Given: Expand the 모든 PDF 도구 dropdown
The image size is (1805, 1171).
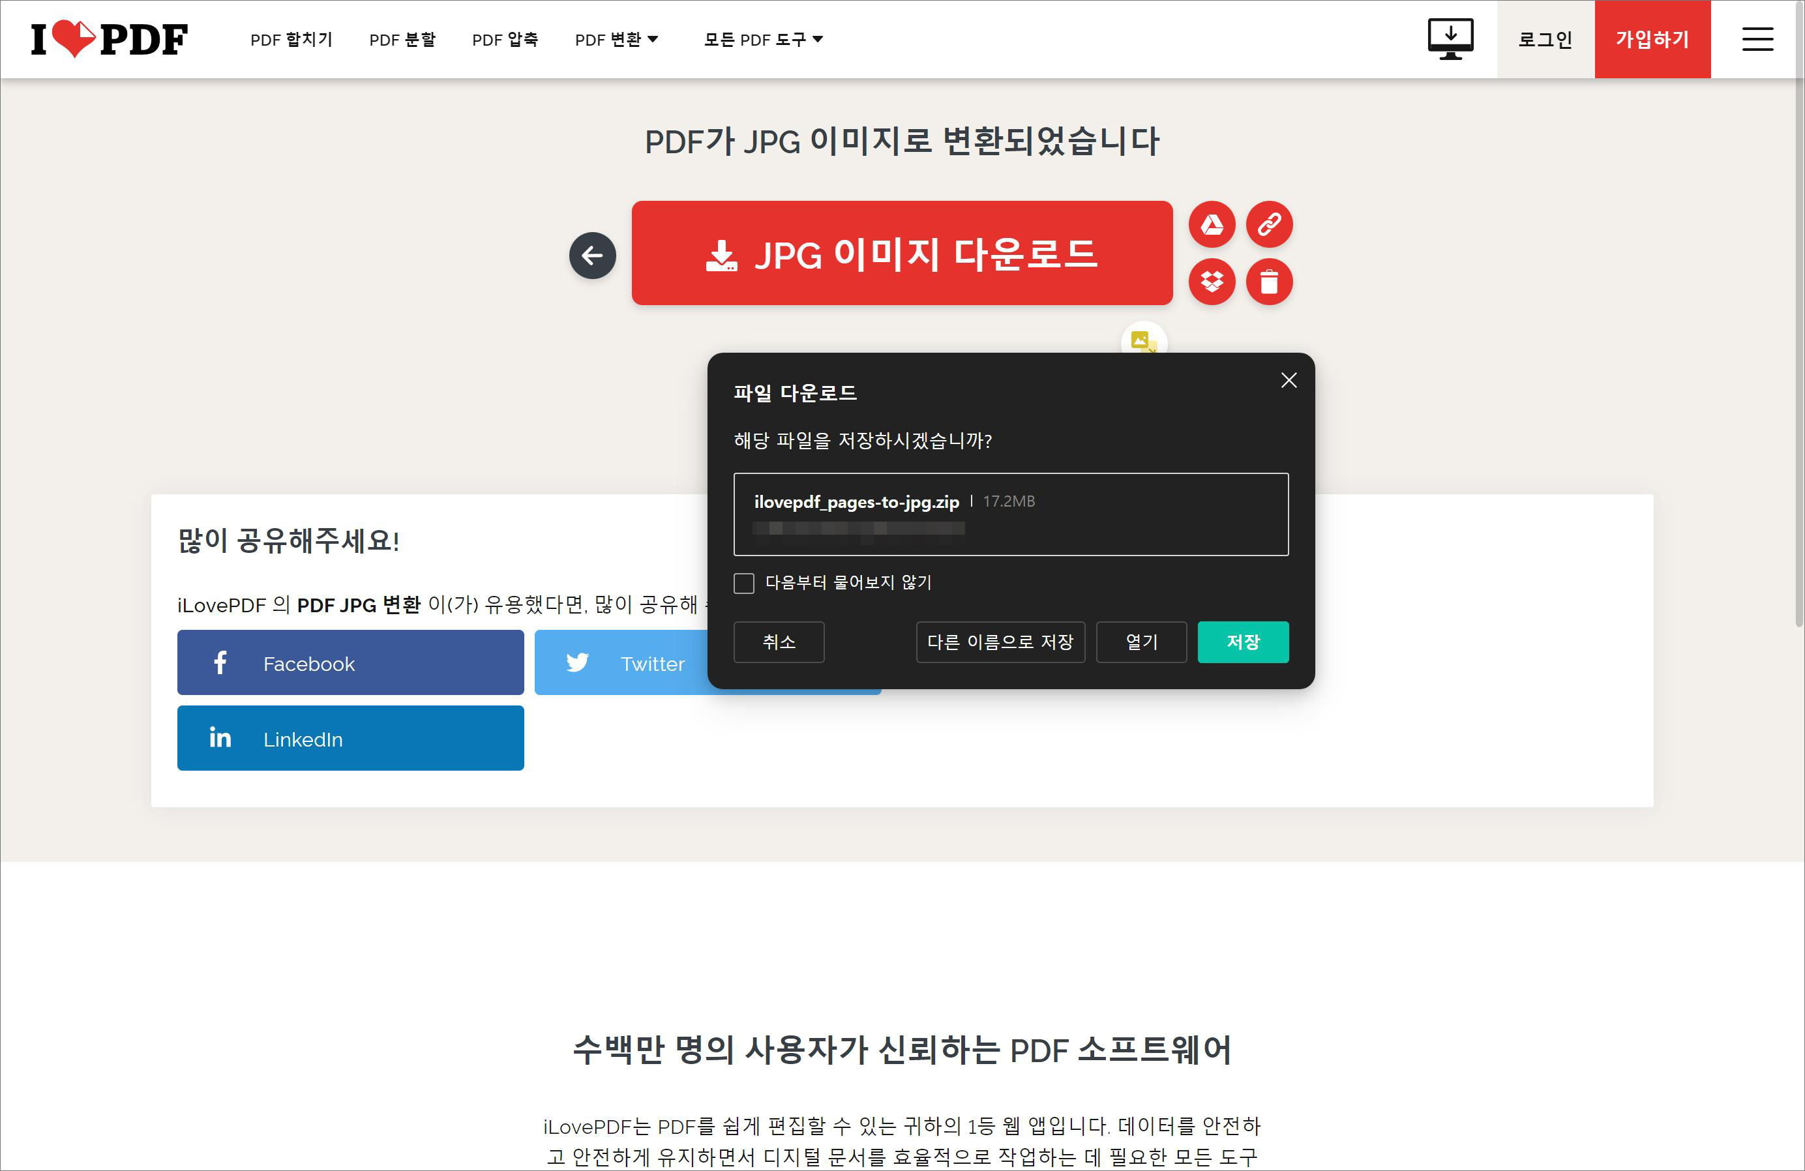Looking at the screenshot, I should pyautogui.click(x=763, y=39).
